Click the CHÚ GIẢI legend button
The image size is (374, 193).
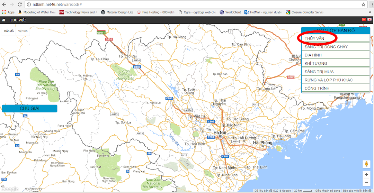pyautogui.click(x=29, y=108)
